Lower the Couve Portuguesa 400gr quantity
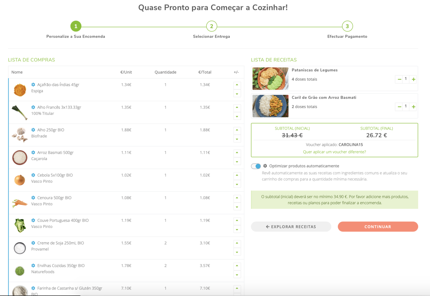430x296 pixels. click(237, 229)
